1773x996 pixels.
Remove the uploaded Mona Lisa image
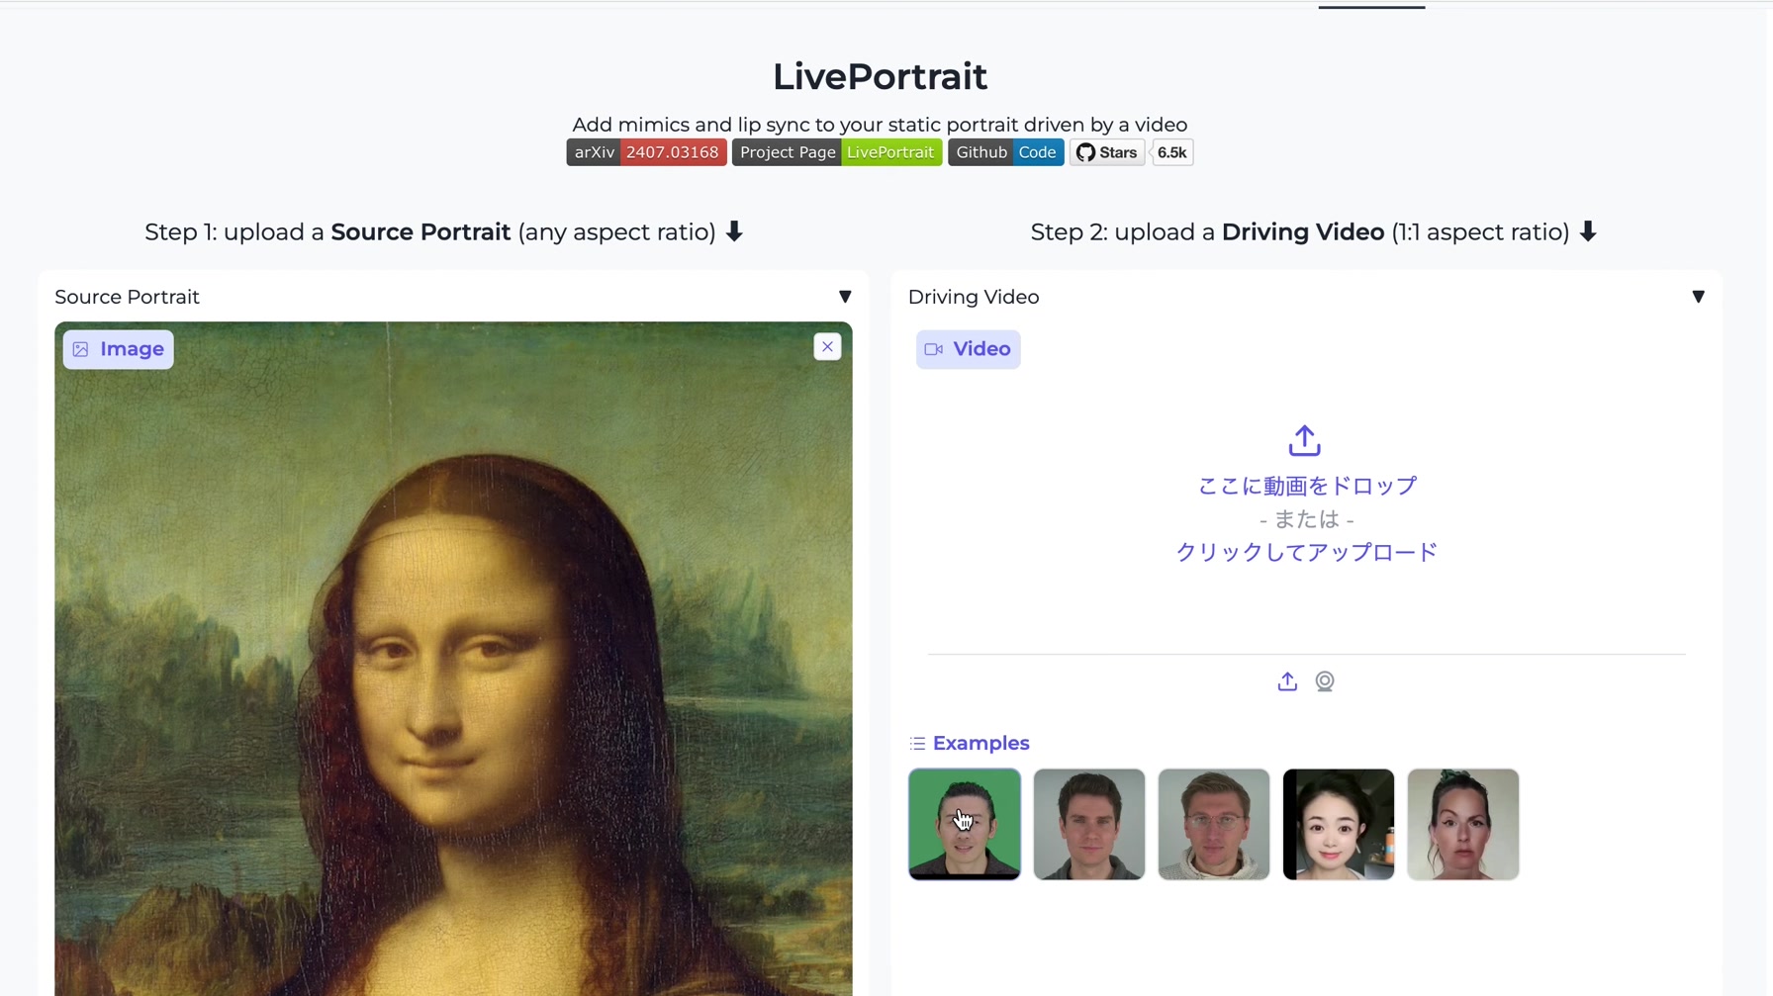(827, 347)
